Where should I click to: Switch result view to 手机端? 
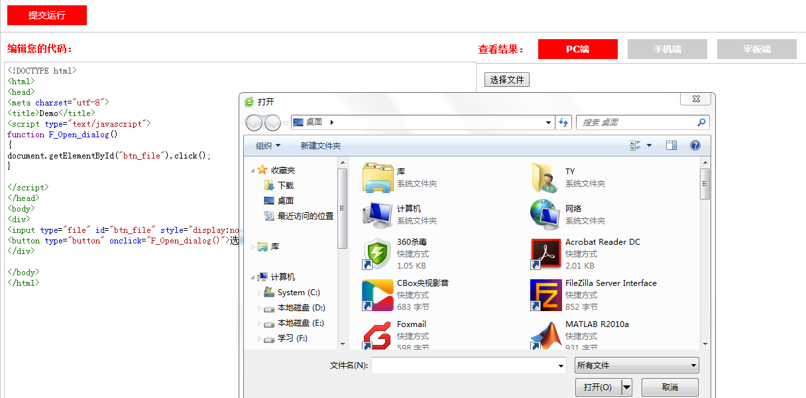[x=667, y=49]
